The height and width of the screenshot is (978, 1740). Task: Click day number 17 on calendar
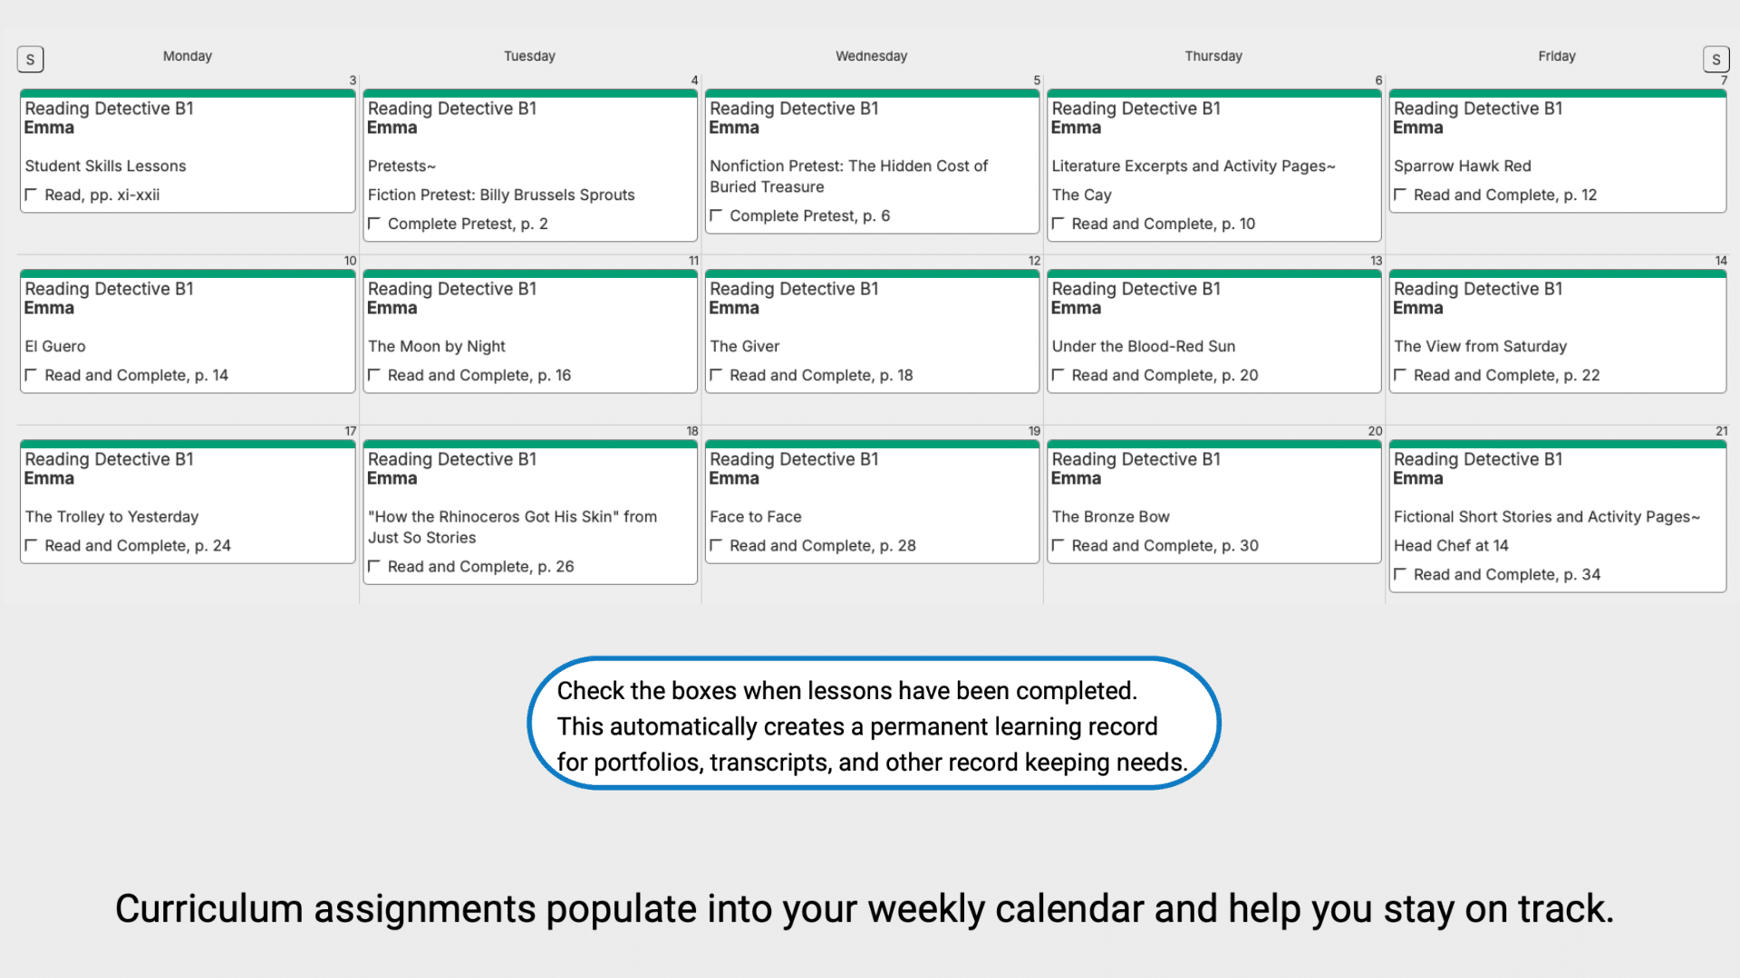click(350, 431)
